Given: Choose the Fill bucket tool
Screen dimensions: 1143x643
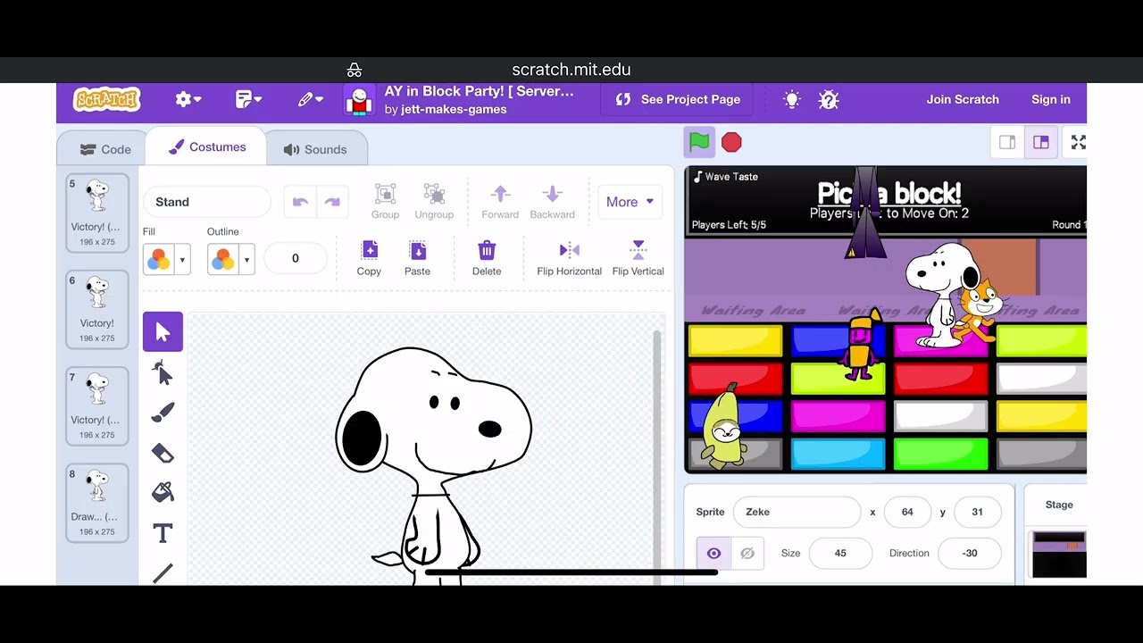Looking at the screenshot, I should tap(163, 493).
